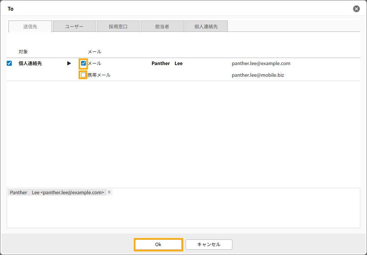Remove Panther Lee recipient chip using its x
Viewport: 367px width, 255px height.
pyautogui.click(x=109, y=192)
